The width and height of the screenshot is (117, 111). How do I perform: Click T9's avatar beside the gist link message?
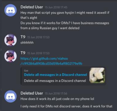tap(11, 56)
